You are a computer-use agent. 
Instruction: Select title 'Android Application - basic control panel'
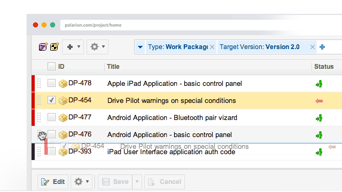pos(169,135)
